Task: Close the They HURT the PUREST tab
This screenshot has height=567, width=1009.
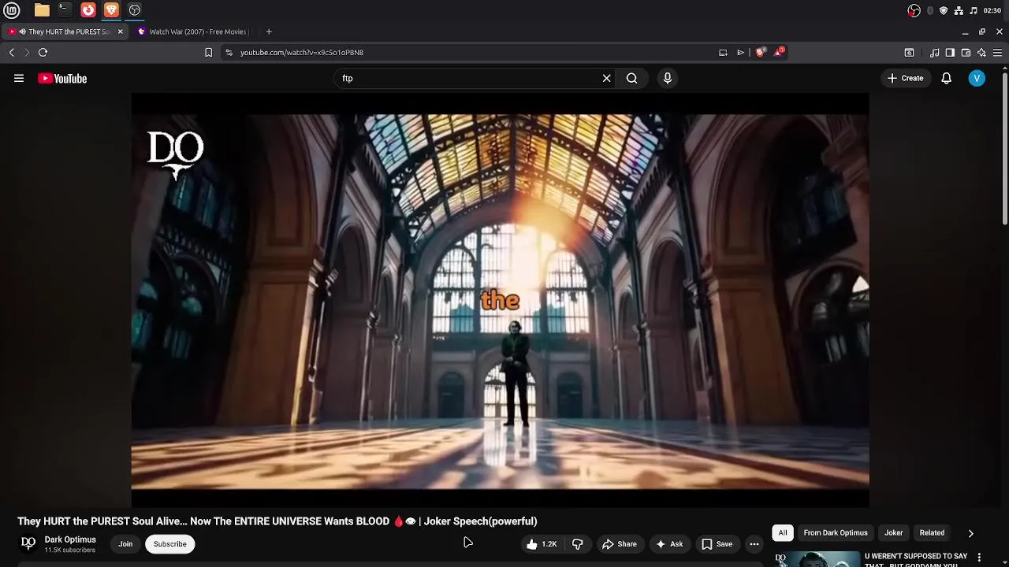Action: point(120,31)
